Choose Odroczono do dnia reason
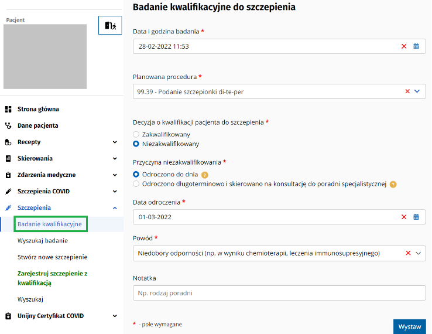 tap(136, 174)
